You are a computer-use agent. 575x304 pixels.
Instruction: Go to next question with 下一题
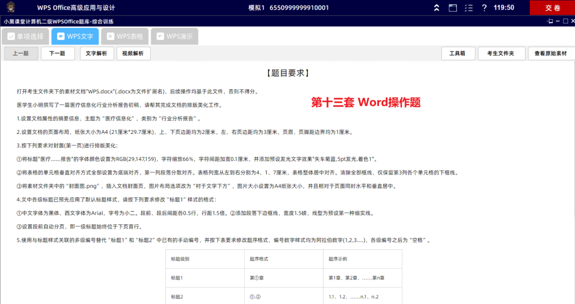57,54
